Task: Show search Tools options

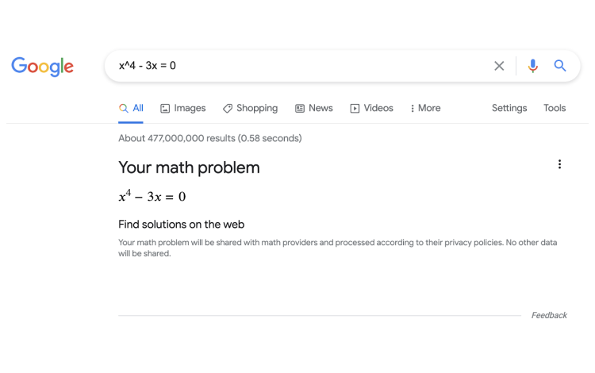Action: coord(555,108)
